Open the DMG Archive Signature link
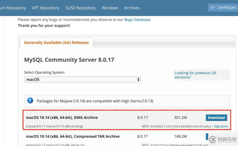This screenshot has width=238, height=146. tap(221, 126)
